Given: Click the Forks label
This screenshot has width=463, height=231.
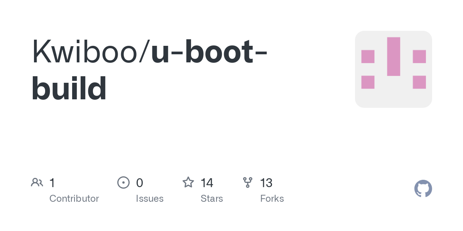Looking at the screenshot, I should click(272, 199).
